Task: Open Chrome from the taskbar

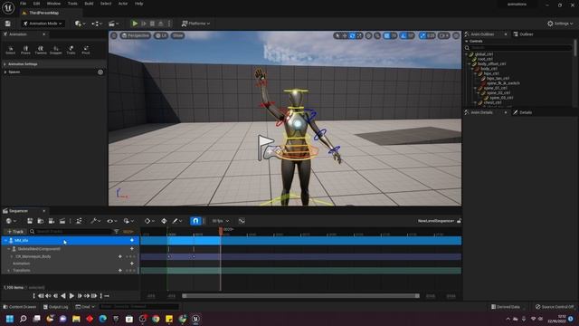Action: coord(156,319)
